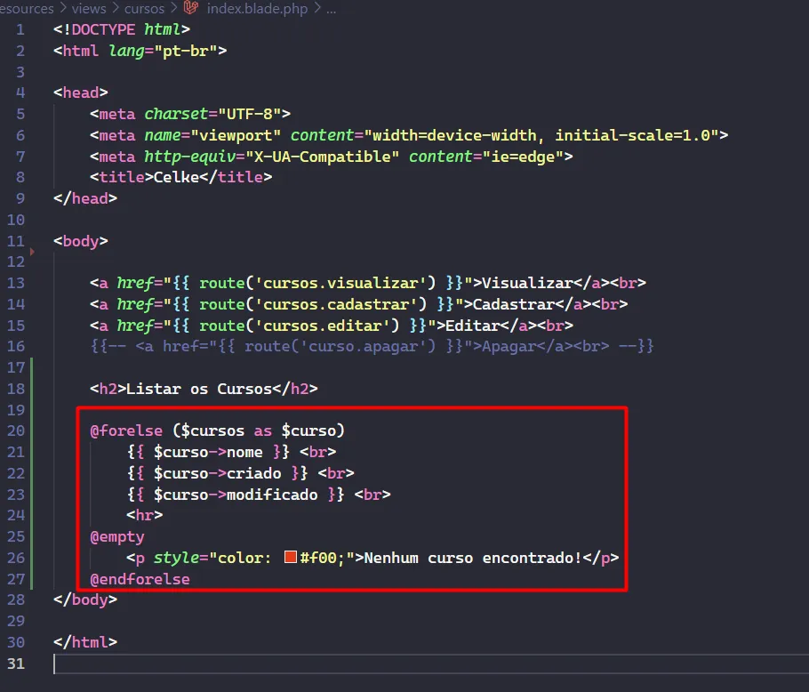Click the @forelse directive keyword
This screenshot has height=692, width=809.
pos(127,430)
